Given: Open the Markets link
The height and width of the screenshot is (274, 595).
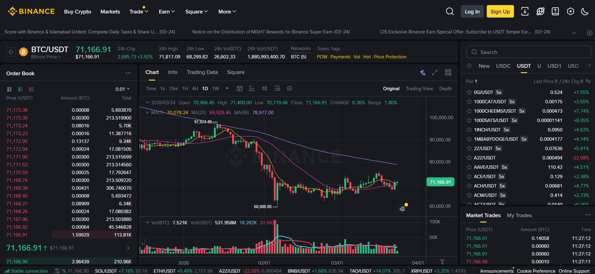Looking at the screenshot, I should 110,11.
